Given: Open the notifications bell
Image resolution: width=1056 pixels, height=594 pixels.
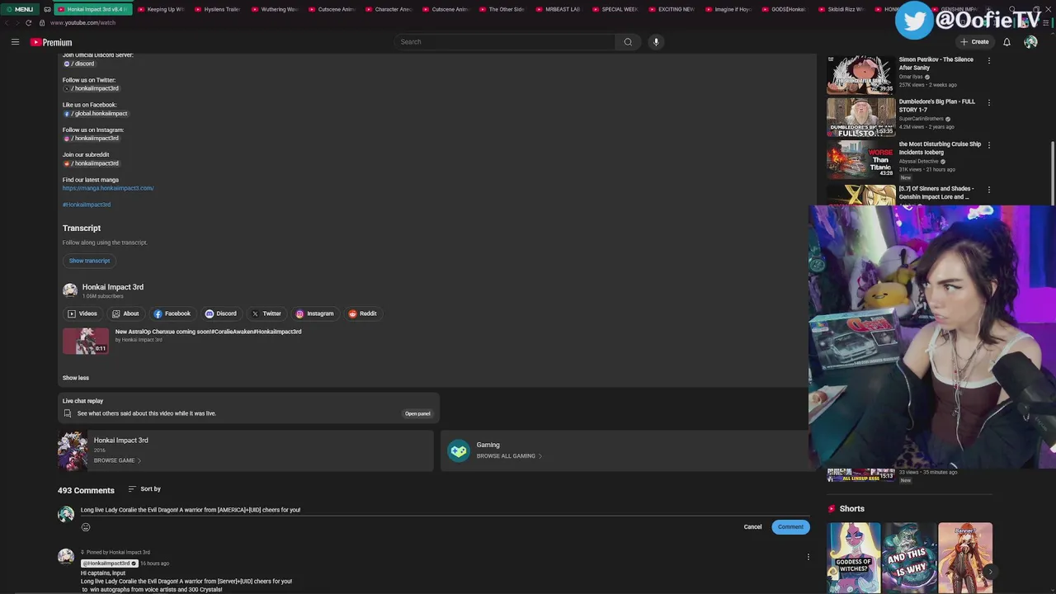Looking at the screenshot, I should 1006,42.
